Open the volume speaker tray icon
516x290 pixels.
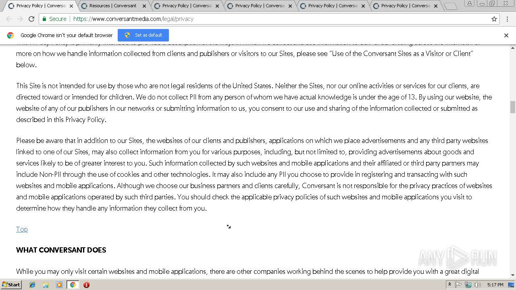[x=478, y=285]
